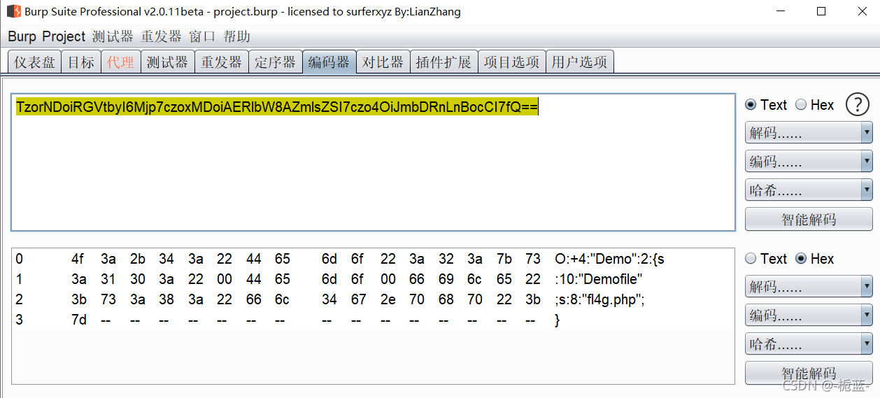The image size is (880, 398).
Task: Click the lower 智能解码 button
Action: [x=809, y=373]
